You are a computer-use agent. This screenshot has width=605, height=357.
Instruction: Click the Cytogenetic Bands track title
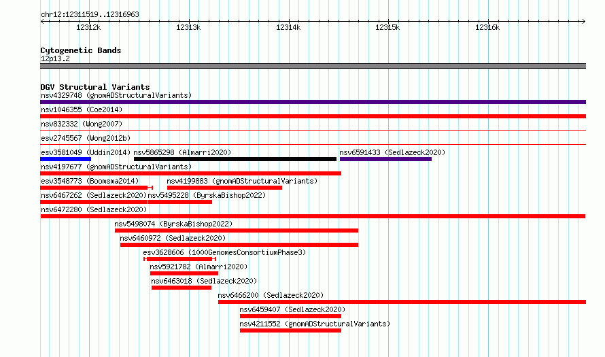81,50
